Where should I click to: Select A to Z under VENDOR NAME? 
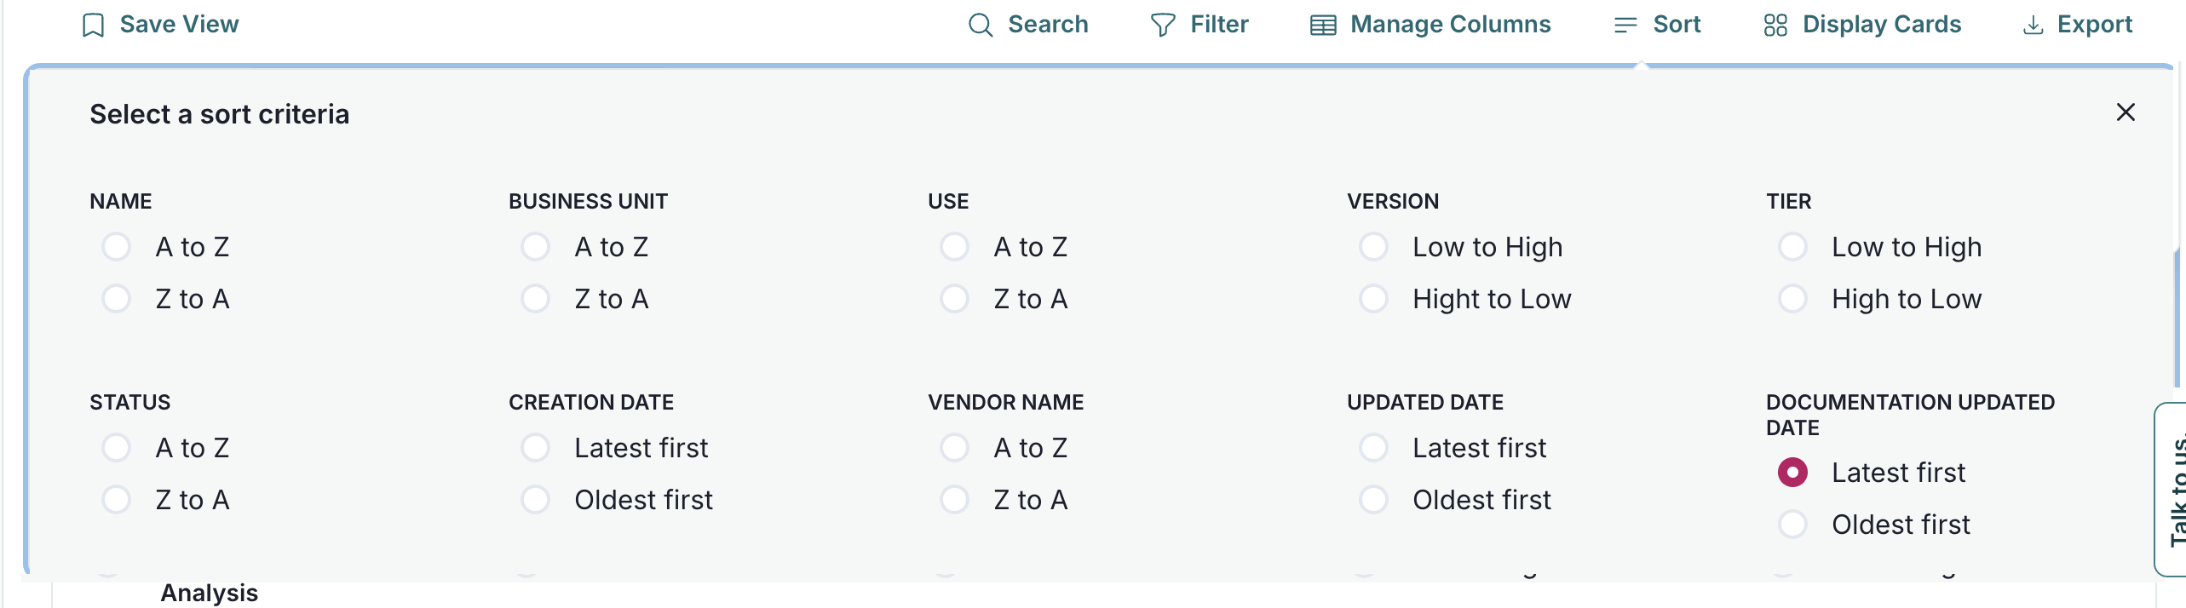pos(954,446)
